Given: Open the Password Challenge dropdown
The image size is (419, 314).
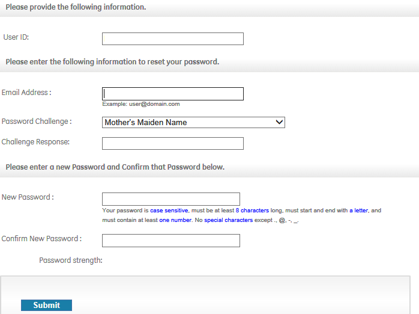Looking at the screenshot, I should (x=193, y=123).
